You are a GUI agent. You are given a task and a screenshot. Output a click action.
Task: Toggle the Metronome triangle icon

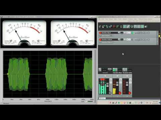(x=121, y=26)
